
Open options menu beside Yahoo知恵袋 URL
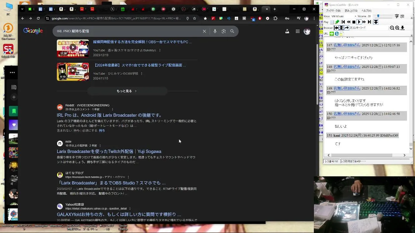130,209
